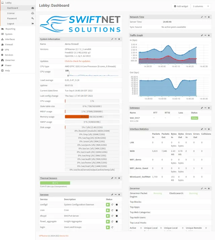Select Logout in the sidebar
The width and height of the screenshot is (215, 240).
18,24
